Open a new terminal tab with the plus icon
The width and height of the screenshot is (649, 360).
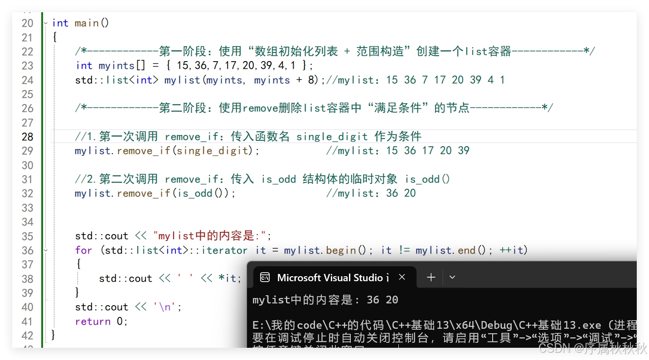click(430, 277)
